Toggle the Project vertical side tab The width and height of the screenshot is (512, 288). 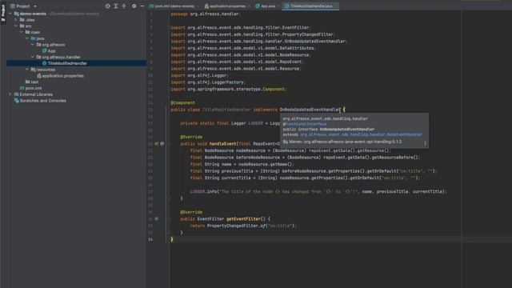click(3, 12)
